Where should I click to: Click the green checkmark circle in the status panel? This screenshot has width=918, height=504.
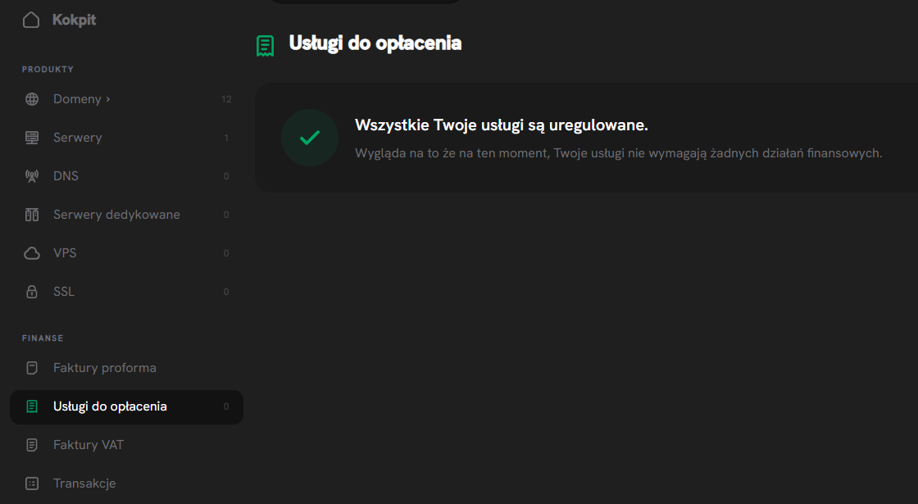pyautogui.click(x=310, y=138)
